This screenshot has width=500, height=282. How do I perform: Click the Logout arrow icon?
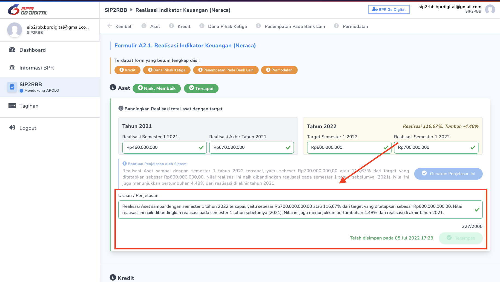12,128
